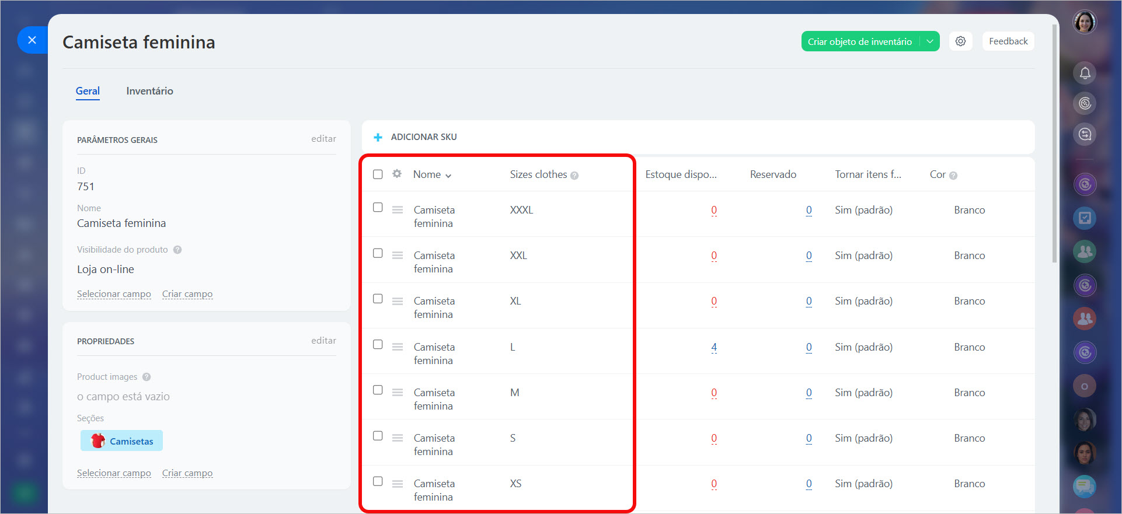The height and width of the screenshot is (514, 1122).
Task: Check the S size row checkbox
Action: tap(378, 436)
